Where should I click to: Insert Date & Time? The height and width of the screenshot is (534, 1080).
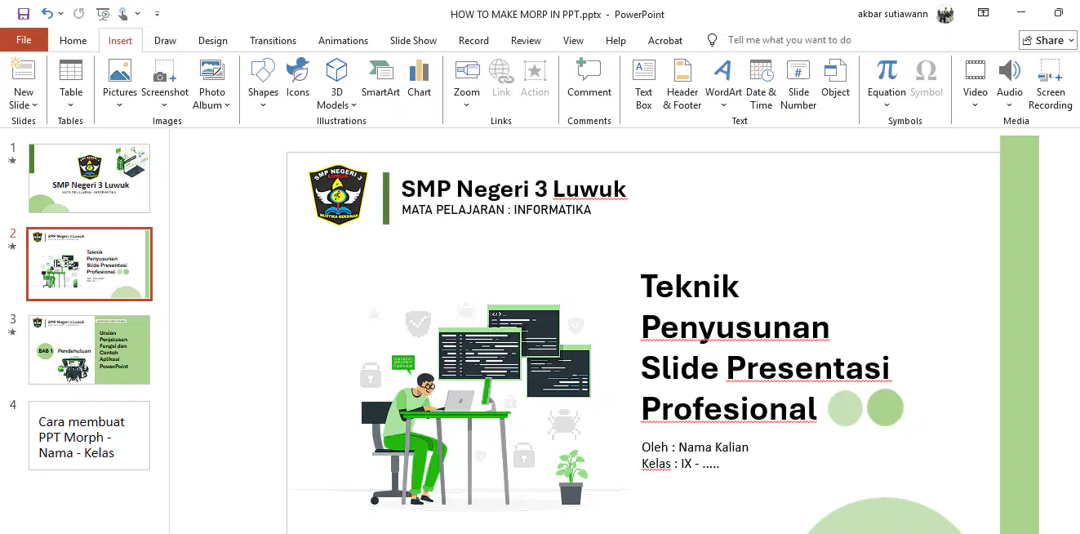[x=761, y=84]
